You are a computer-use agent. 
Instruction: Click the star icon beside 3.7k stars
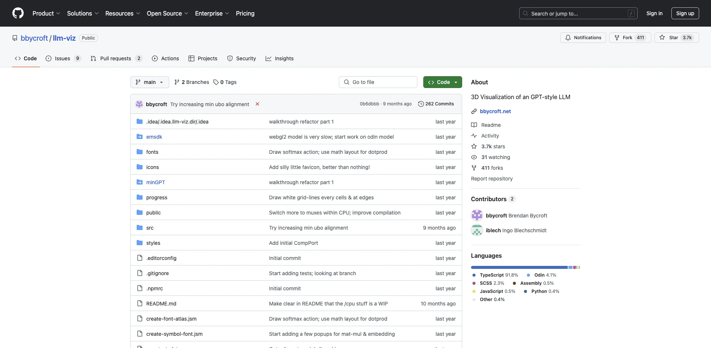pyautogui.click(x=474, y=146)
